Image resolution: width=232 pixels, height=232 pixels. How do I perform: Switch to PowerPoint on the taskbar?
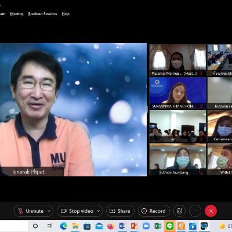pos(135,226)
